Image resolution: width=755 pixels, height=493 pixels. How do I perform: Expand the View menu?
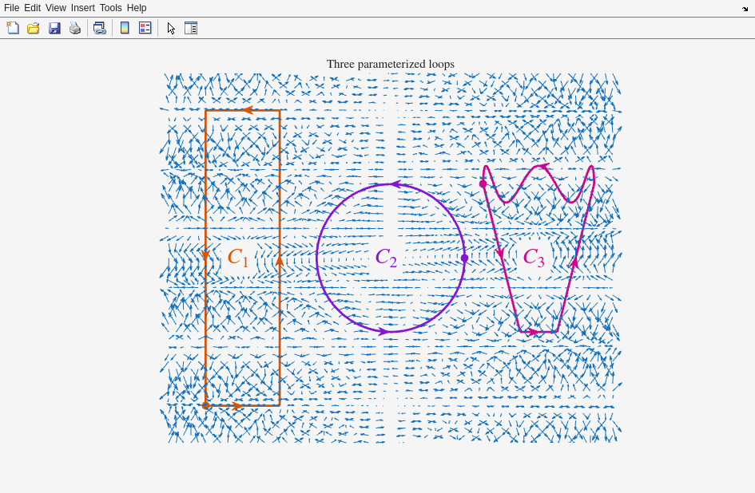(56, 8)
